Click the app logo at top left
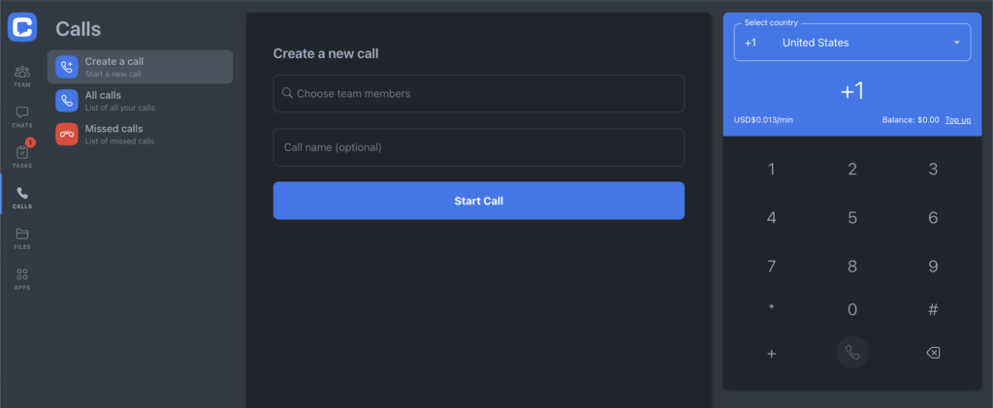Screen dimensions: 993x408 coord(22,27)
